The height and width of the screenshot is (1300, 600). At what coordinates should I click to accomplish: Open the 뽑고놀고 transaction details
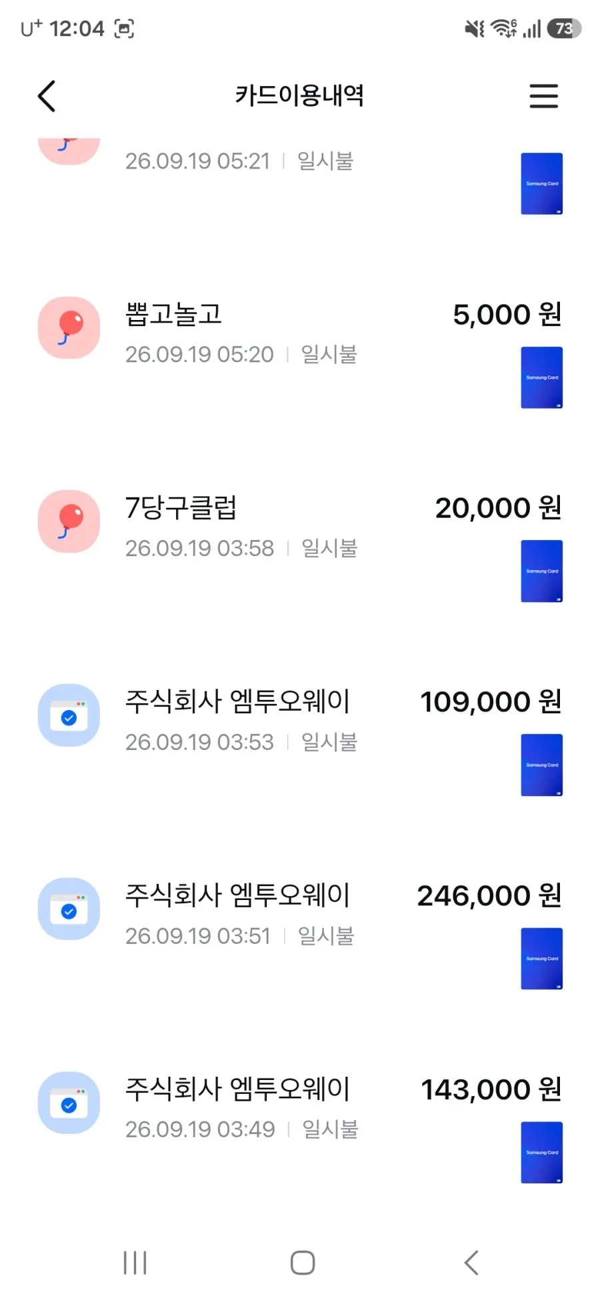[x=300, y=352]
